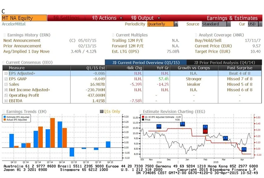Screen dimensions: 264x178
Task: Click the red marker on the revision chart
Action: [205, 131]
